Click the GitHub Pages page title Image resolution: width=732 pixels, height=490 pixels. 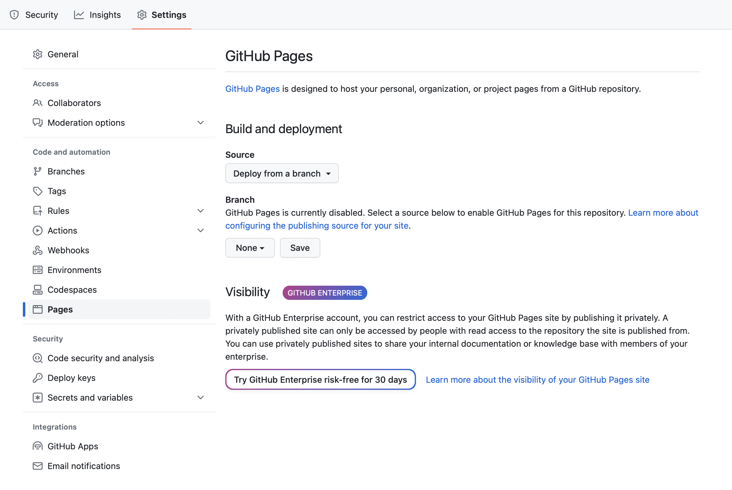tap(269, 56)
